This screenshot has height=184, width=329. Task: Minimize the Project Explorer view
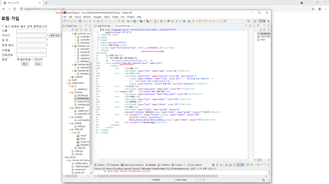86,26
